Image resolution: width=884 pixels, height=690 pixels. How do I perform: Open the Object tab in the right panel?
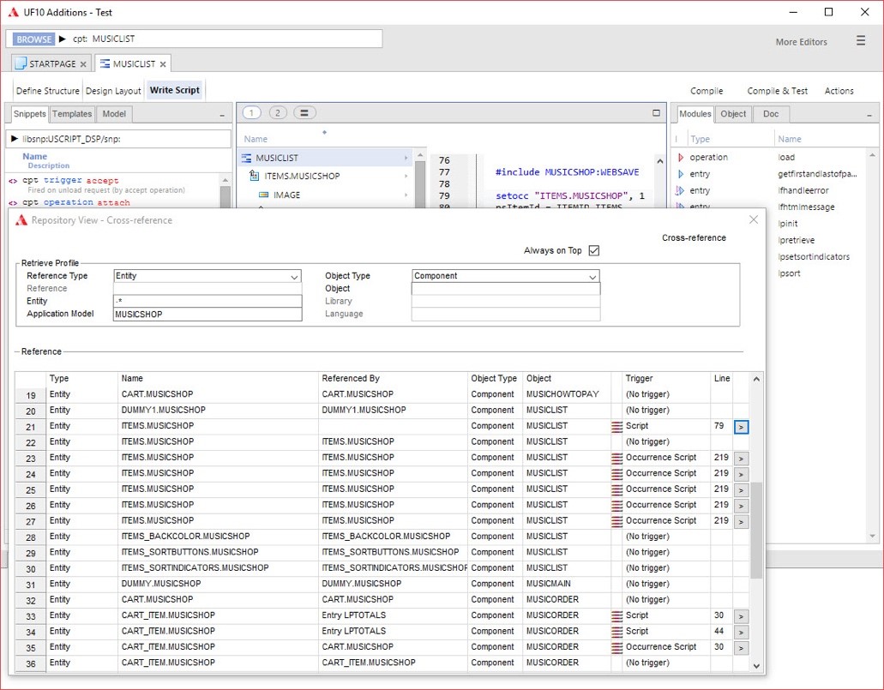click(x=733, y=113)
